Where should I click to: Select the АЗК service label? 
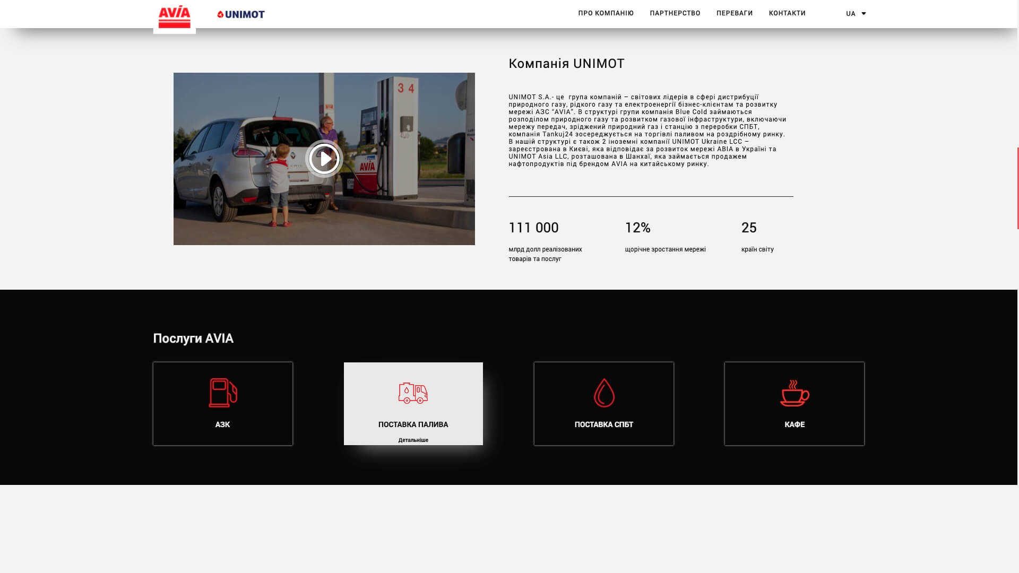tap(222, 424)
